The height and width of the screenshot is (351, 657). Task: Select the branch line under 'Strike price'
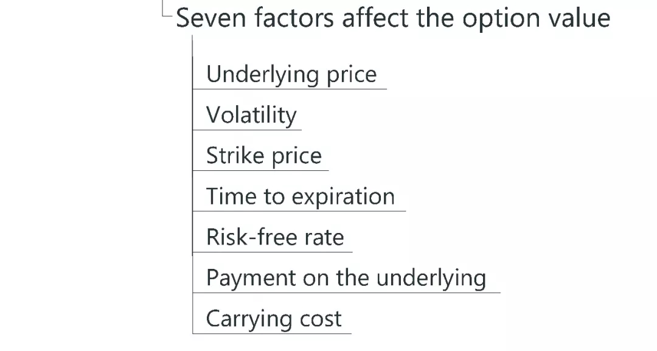point(260,170)
